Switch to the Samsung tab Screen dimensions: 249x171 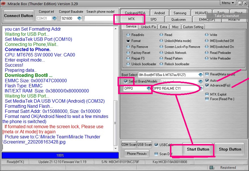(180, 13)
